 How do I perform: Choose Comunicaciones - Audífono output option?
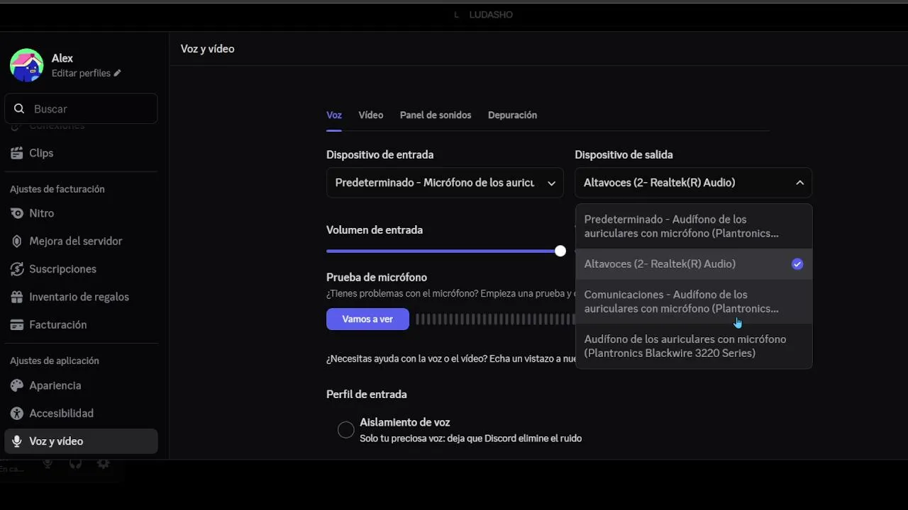tap(694, 302)
